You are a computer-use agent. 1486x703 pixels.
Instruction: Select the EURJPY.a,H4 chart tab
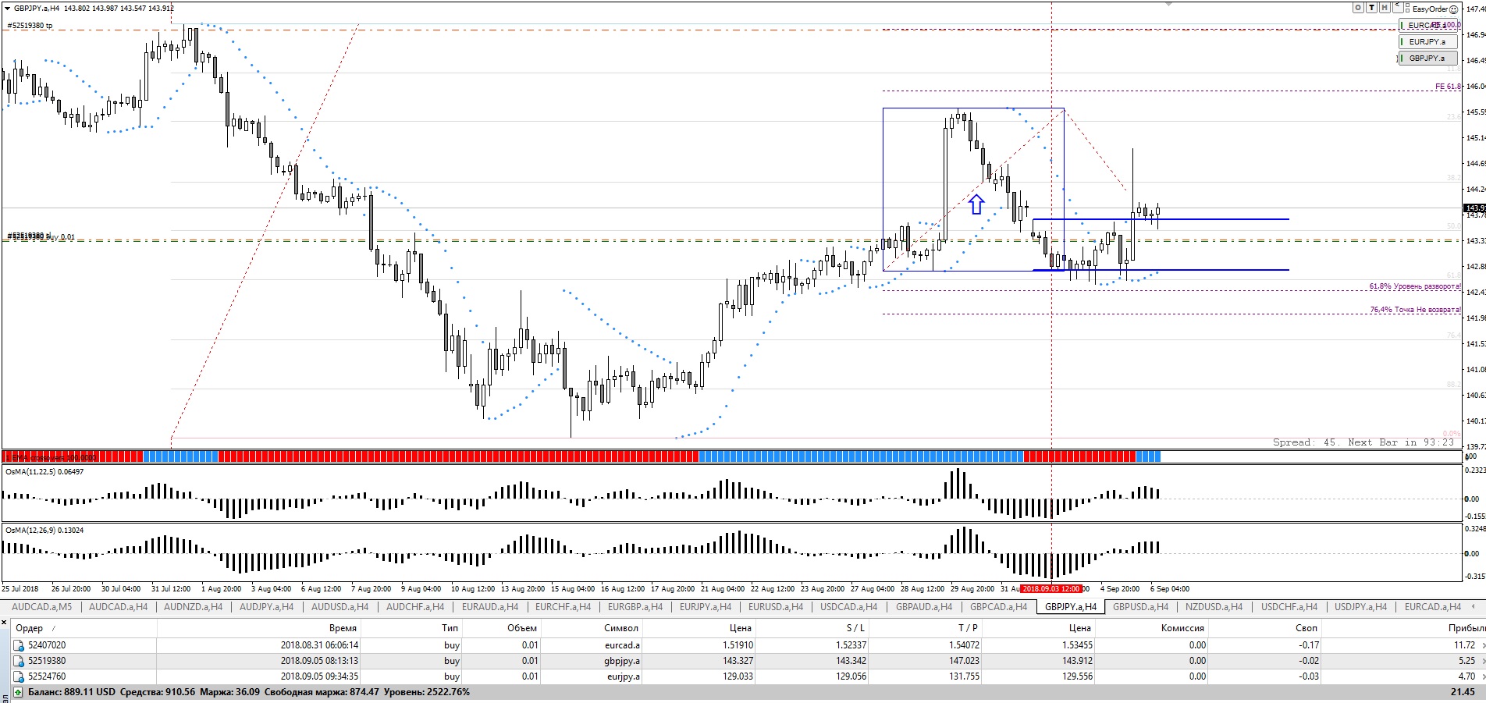click(x=706, y=607)
